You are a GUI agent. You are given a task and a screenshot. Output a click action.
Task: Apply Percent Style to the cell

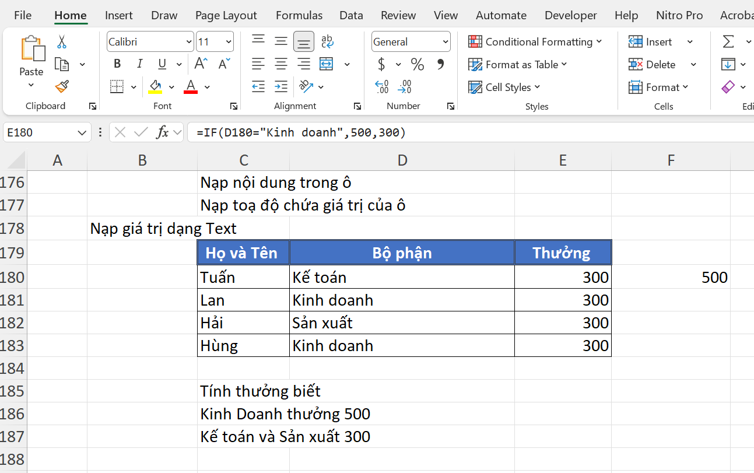point(418,64)
